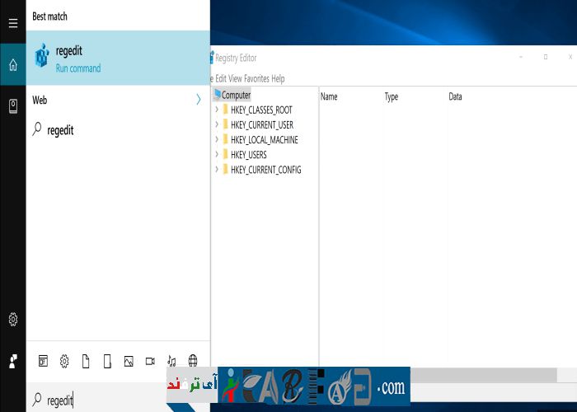Filter search results by Documents icon
Image resolution: width=577 pixels, height=412 pixels.
pyautogui.click(x=86, y=361)
